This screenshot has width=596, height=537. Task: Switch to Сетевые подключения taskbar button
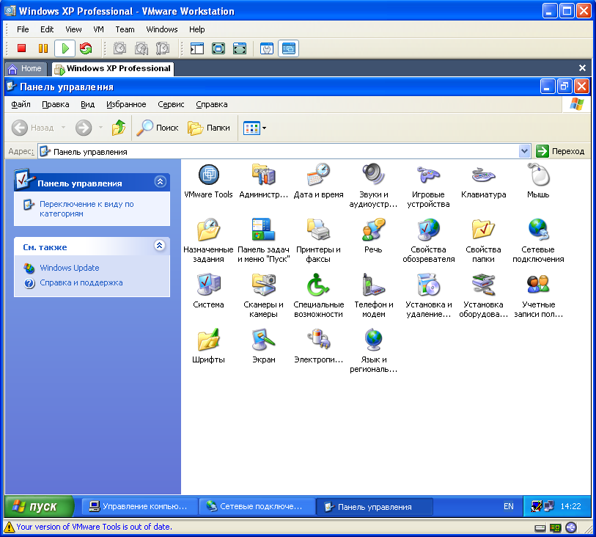pyautogui.click(x=257, y=506)
